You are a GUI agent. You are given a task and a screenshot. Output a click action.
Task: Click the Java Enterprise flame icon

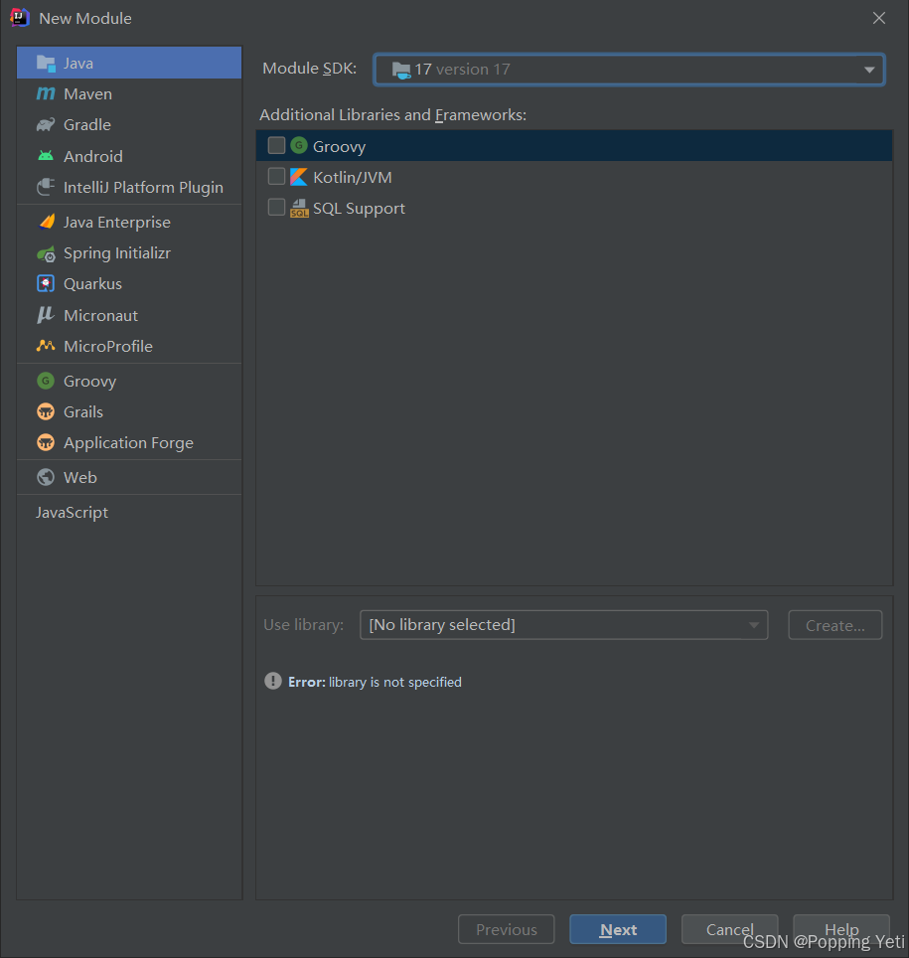click(x=47, y=222)
